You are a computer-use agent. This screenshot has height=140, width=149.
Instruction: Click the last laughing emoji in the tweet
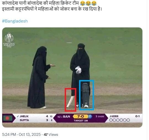pos(94,3)
